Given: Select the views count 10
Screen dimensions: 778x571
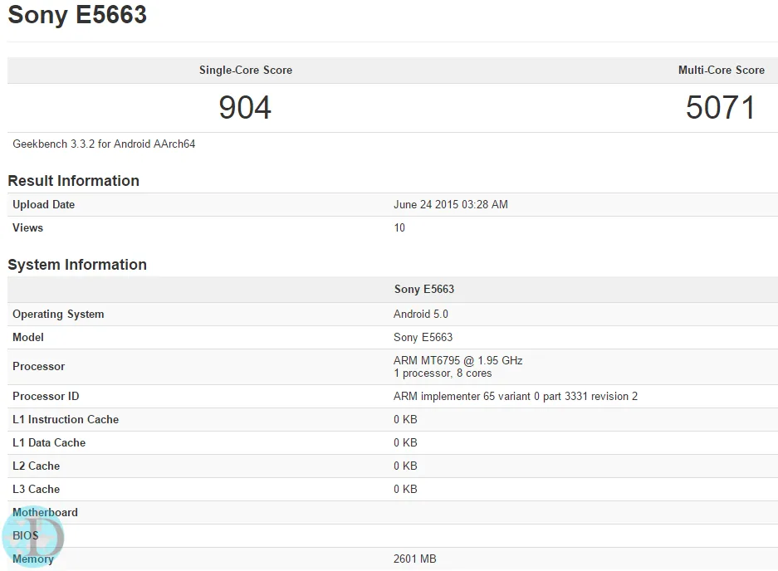Looking at the screenshot, I should pyautogui.click(x=399, y=227).
